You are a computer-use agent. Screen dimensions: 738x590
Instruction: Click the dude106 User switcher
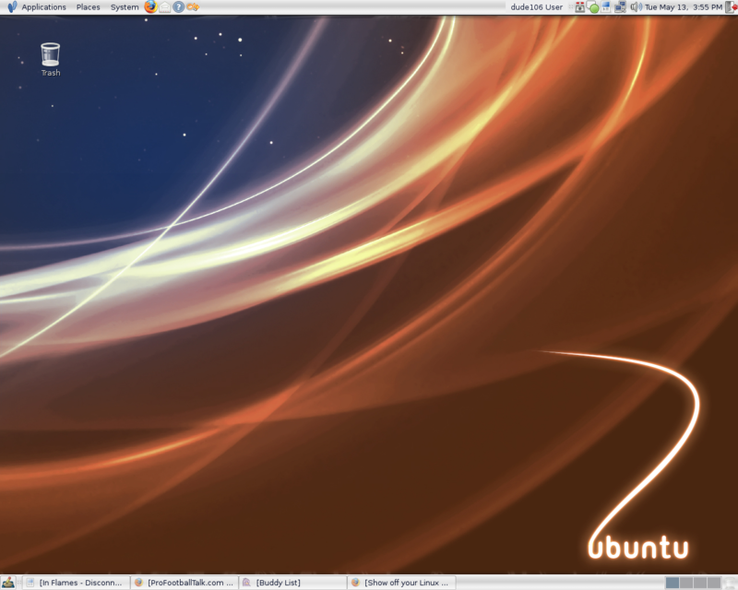tap(537, 7)
